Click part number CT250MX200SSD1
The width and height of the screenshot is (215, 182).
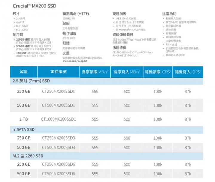59,91
